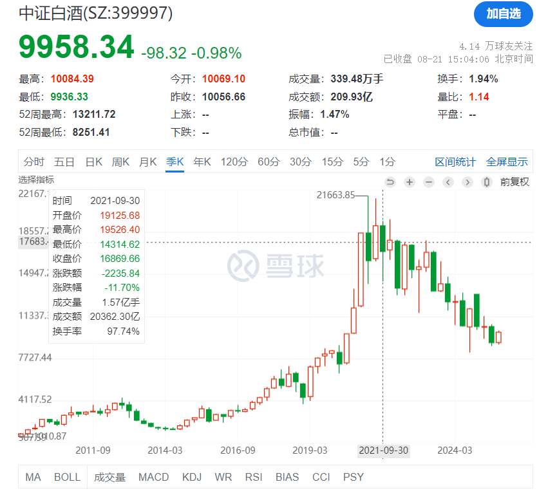Show the BIAS indicator
The width and height of the screenshot is (548, 493).
[x=287, y=477]
